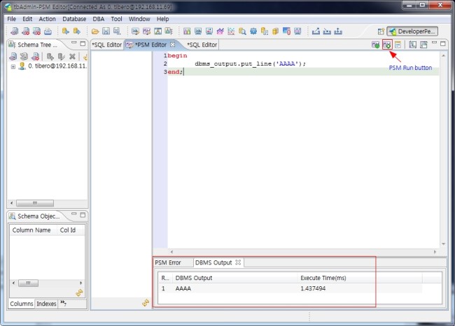The height and width of the screenshot is (326, 455).
Task: Maximize the Schema Objects panel
Action: pos(82,216)
